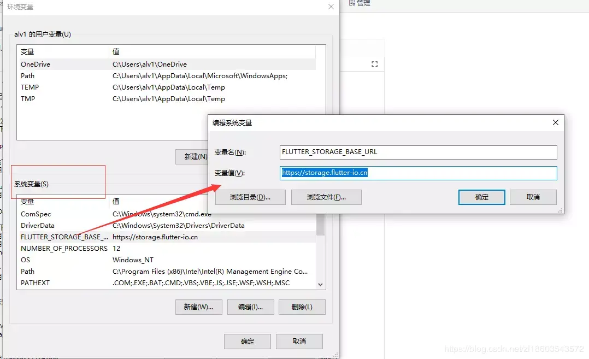
Task: Select the NUMBER_OF_PROCESSORS row
Action: pos(168,248)
